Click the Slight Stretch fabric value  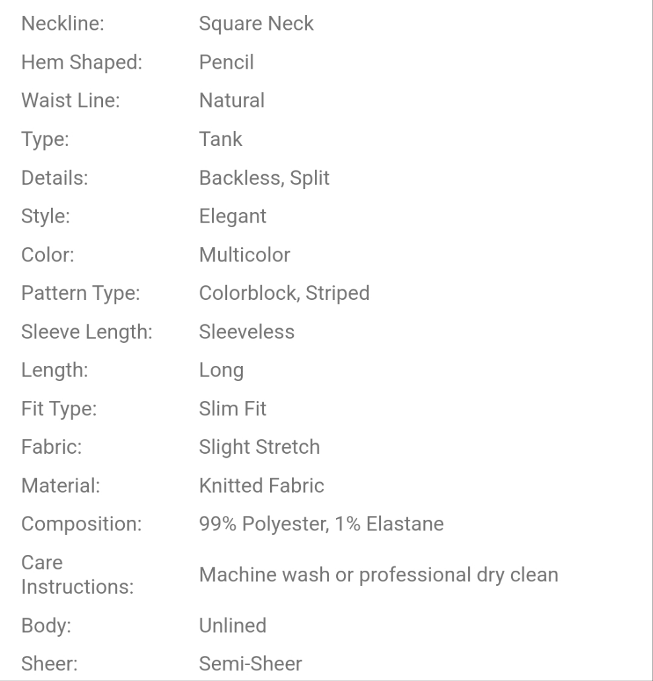(259, 447)
